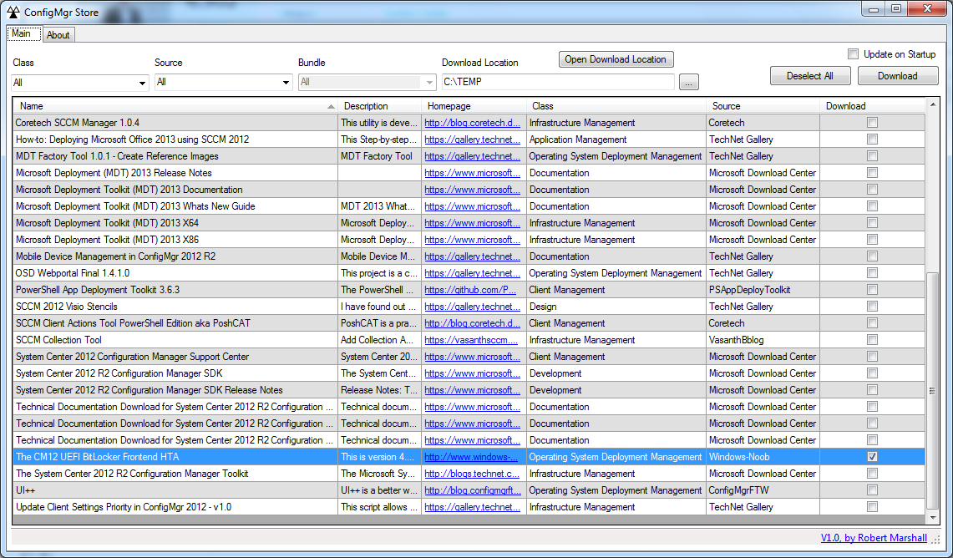Click the browse (...) button for download location
The height and width of the screenshot is (558, 953).
click(688, 82)
